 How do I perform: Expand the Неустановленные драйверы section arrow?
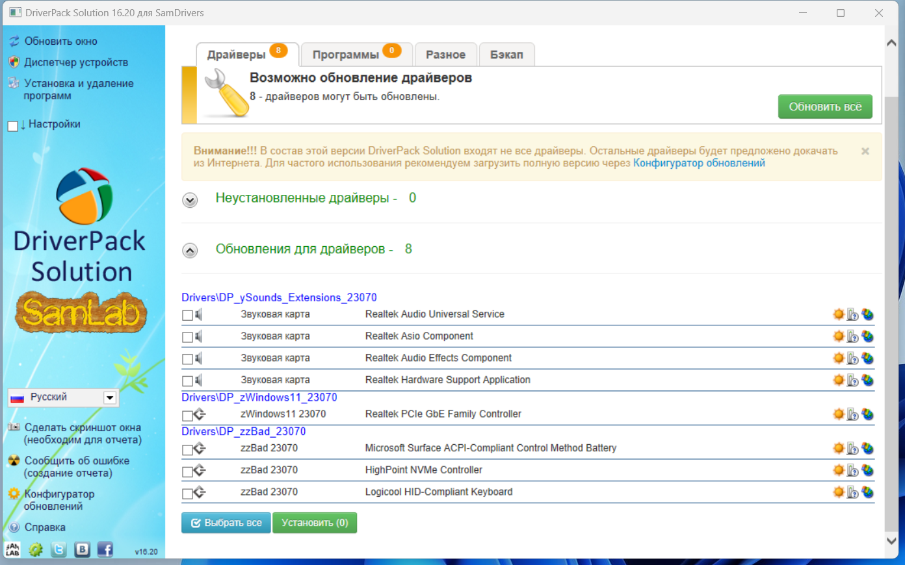(190, 200)
